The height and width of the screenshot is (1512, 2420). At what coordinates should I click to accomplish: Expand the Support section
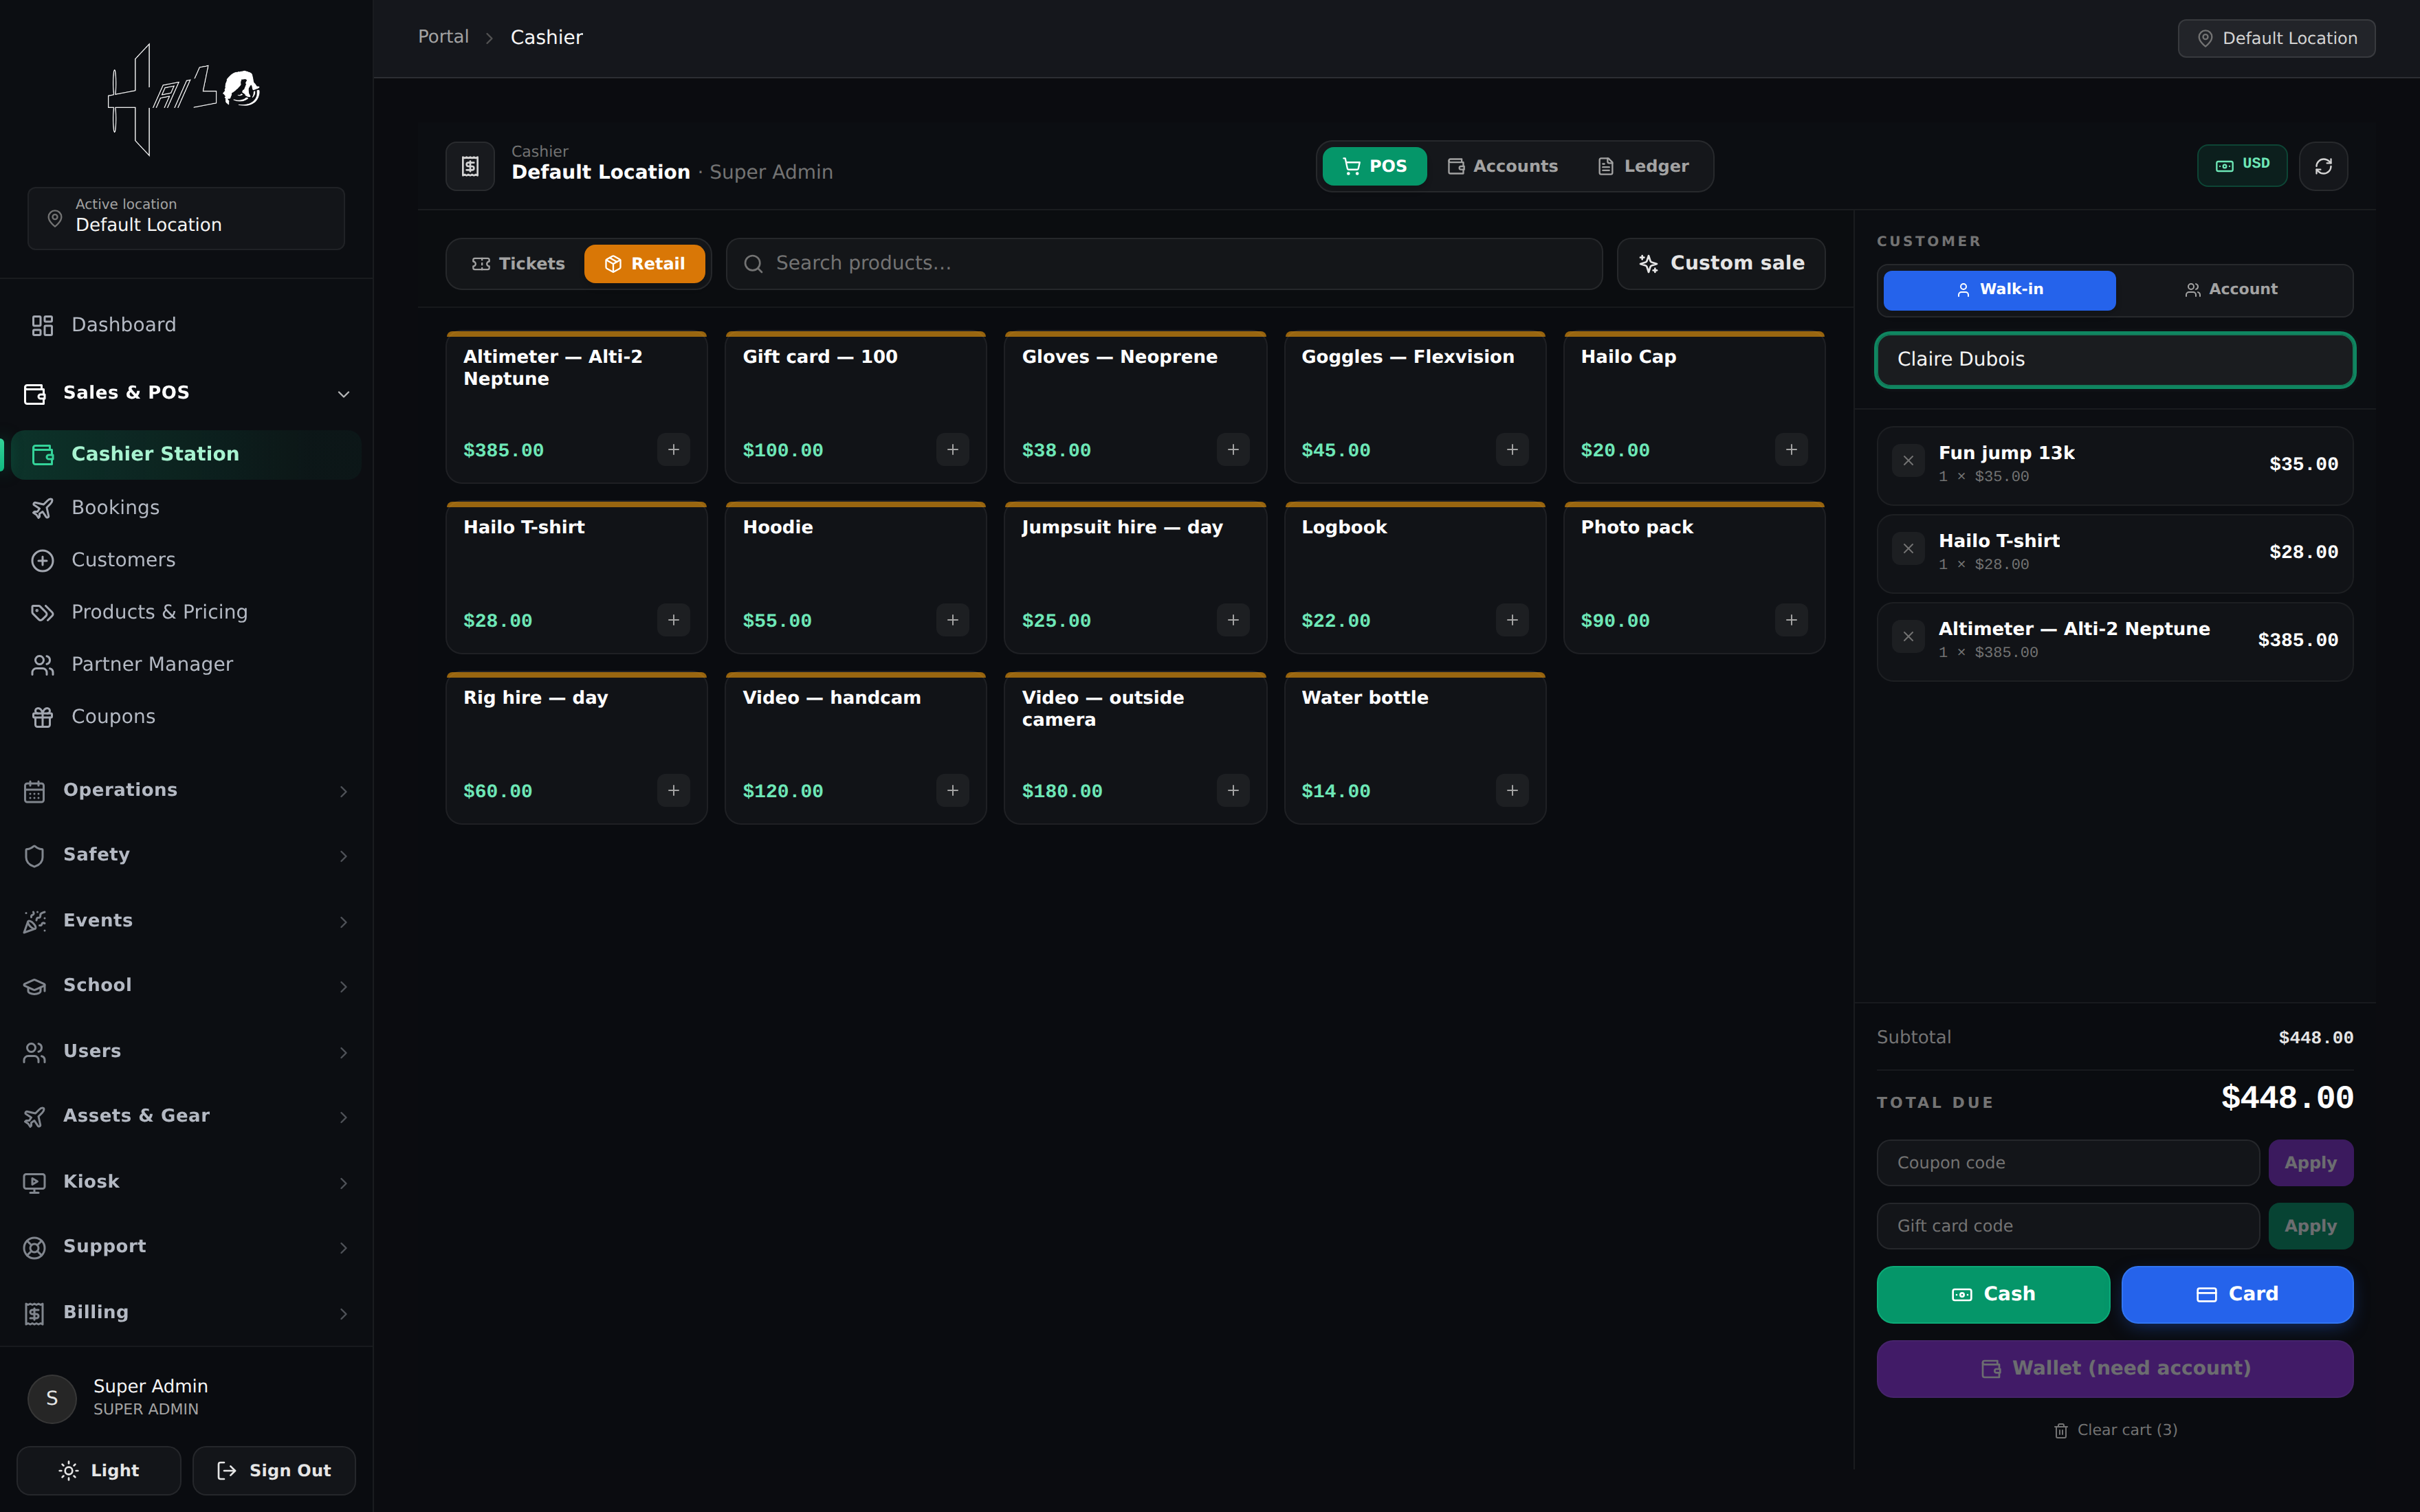point(186,1247)
